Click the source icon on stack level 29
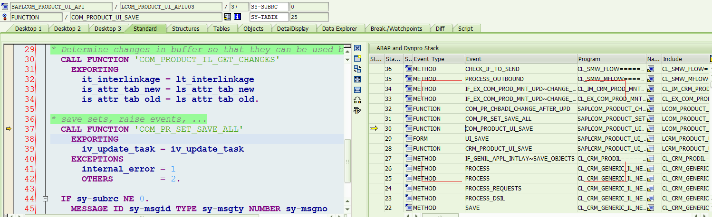This screenshot has height=217, width=712. coord(408,139)
